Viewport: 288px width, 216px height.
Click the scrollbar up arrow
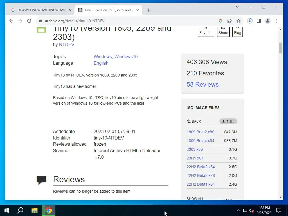point(280,30)
